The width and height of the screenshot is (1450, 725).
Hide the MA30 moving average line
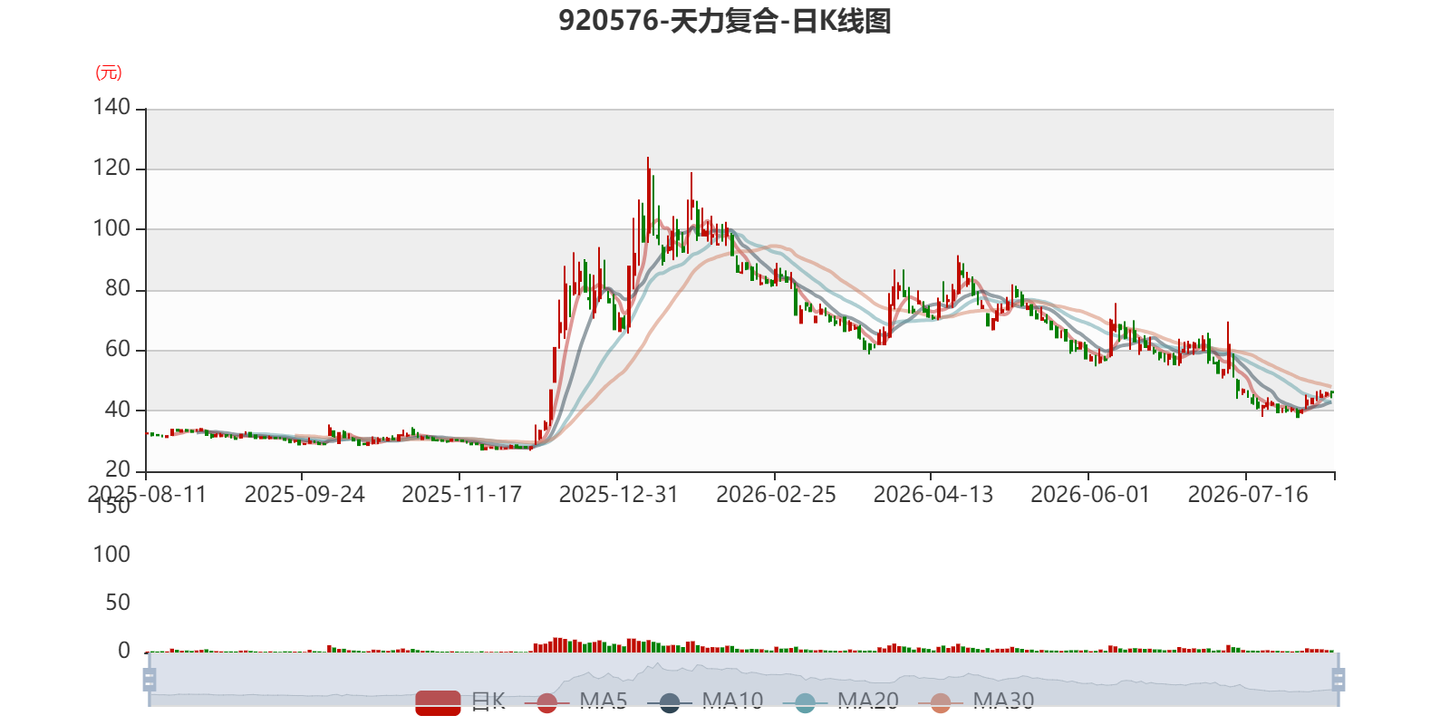(x=976, y=702)
